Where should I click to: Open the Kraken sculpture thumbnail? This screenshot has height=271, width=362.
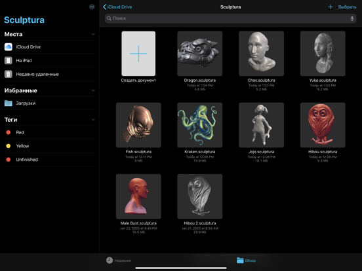tap(200, 125)
